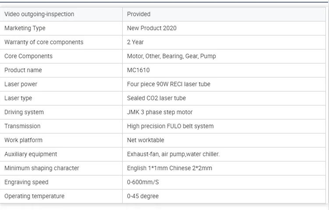The width and height of the screenshot is (329, 210).
Task: Click the "Marketing Type" row label
Action: 25,28
